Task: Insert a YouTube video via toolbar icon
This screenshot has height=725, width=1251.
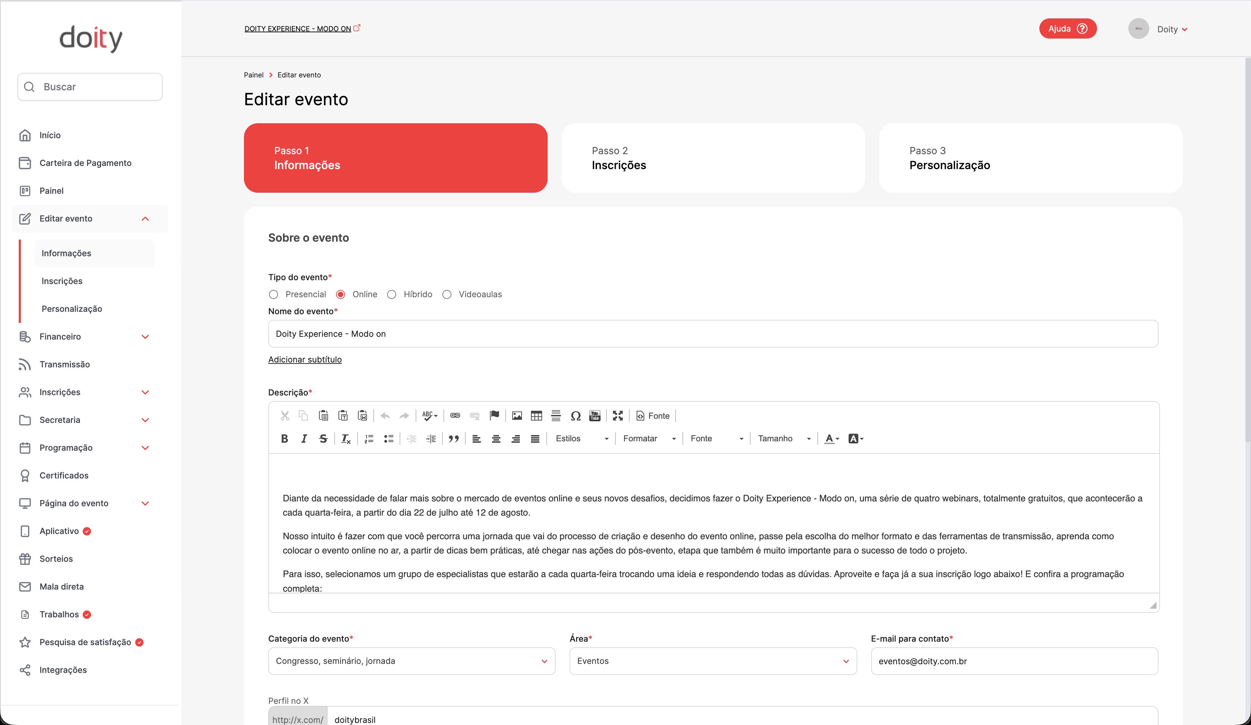Action: tap(595, 416)
